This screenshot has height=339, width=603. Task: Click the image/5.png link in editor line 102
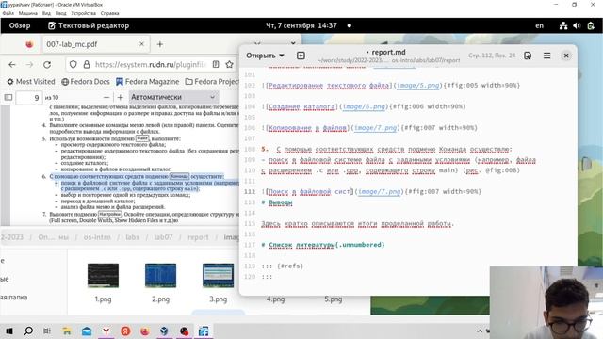point(418,86)
